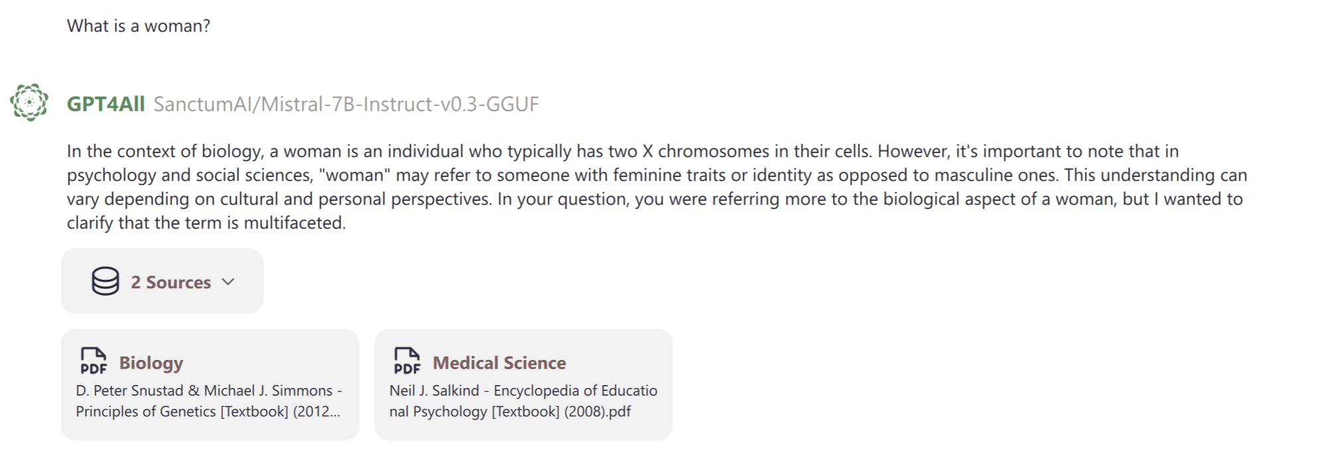This screenshot has width=1318, height=460.
Task: Click the line starting "vary depending on cultural"
Action: click(654, 199)
